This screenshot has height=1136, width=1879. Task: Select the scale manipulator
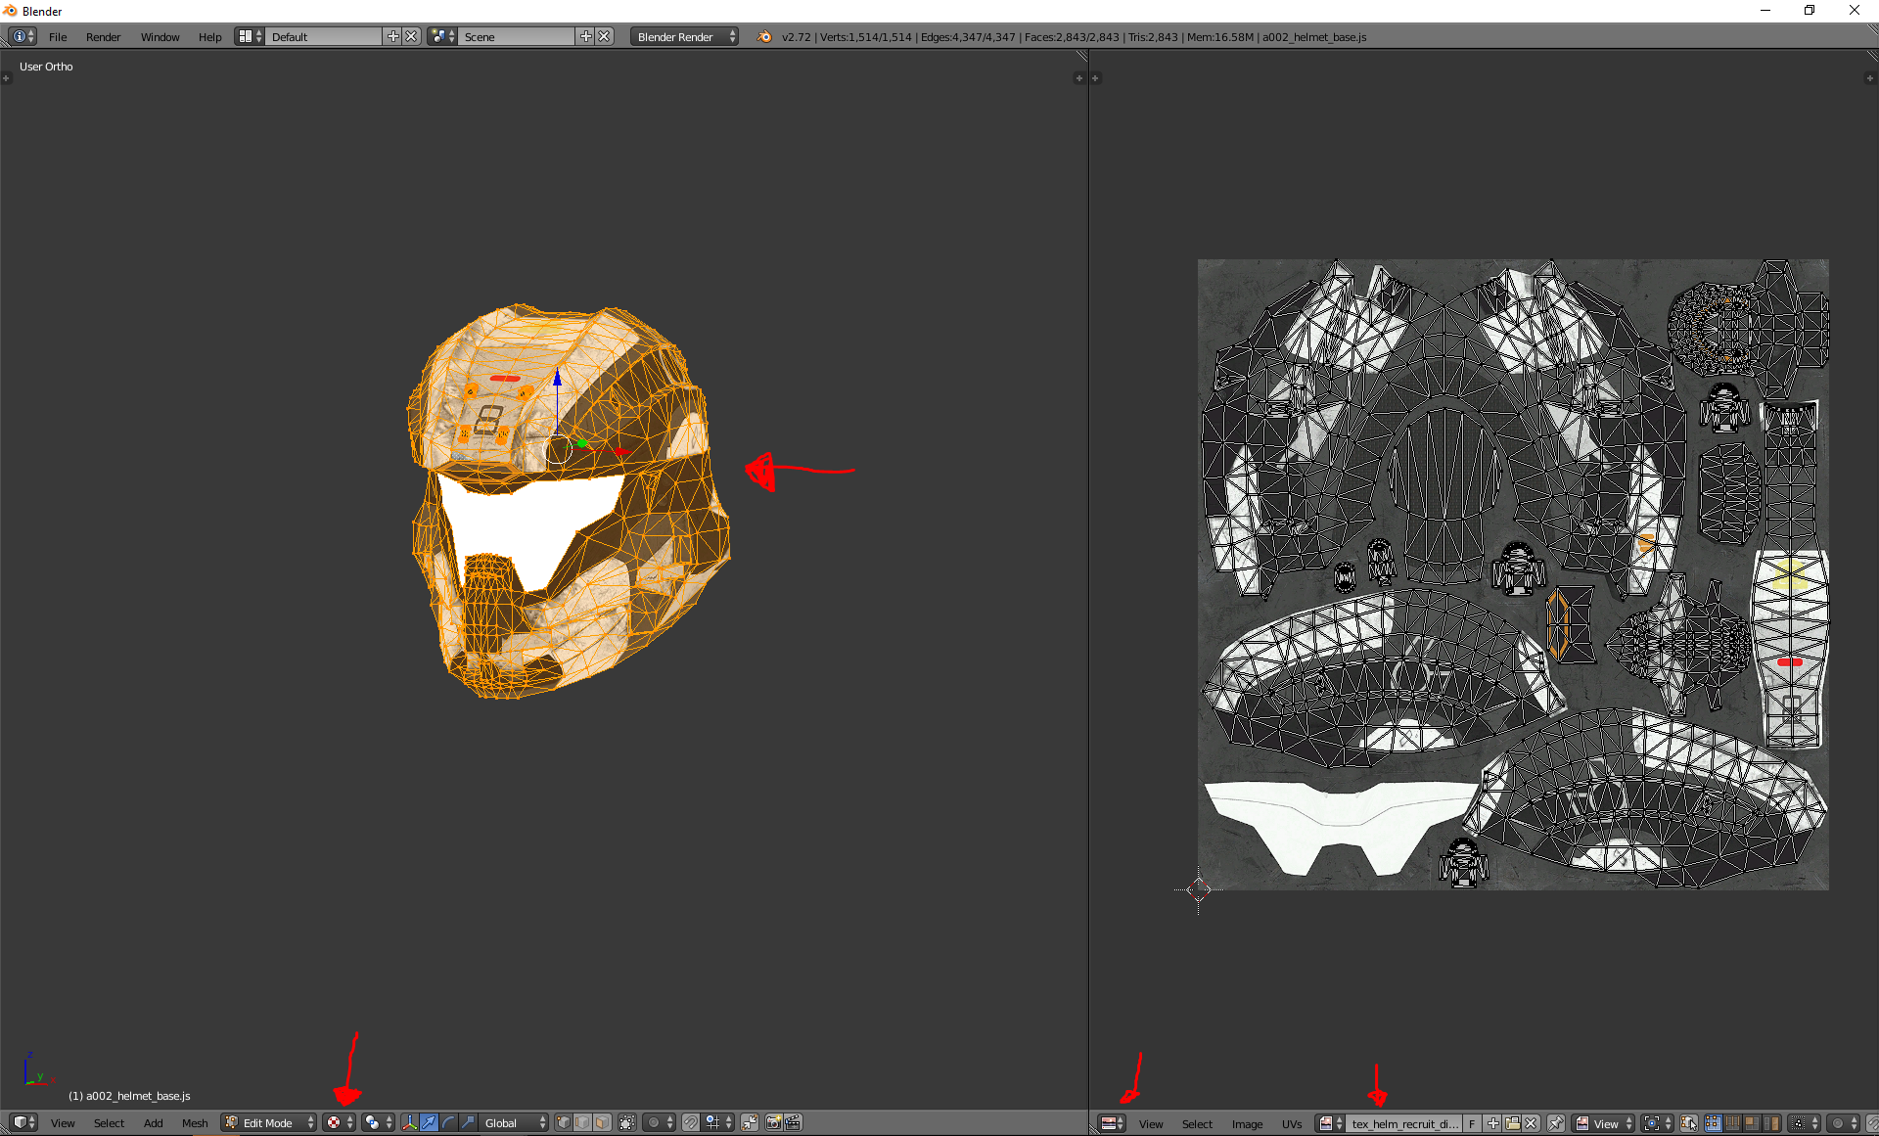point(468,1122)
